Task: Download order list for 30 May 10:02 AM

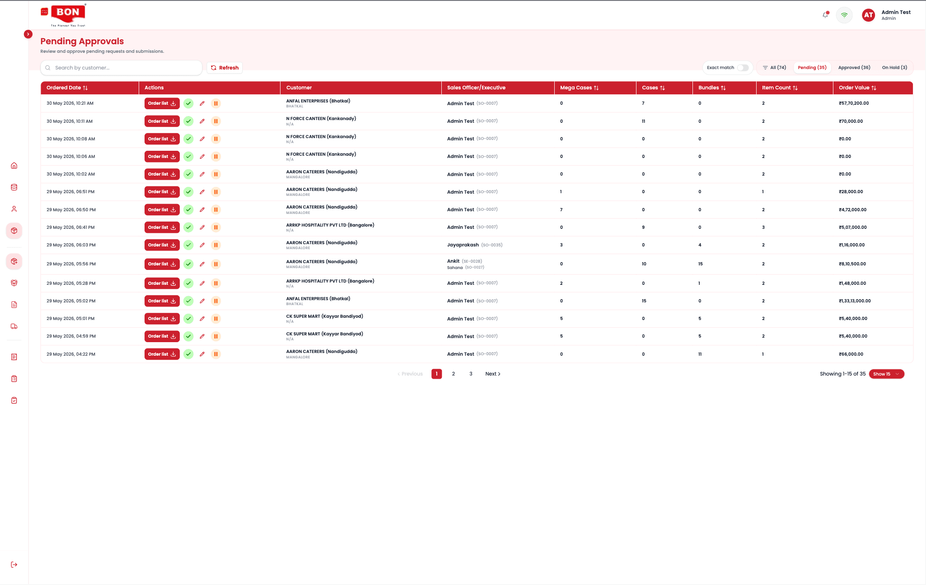Action: pos(162,174)
